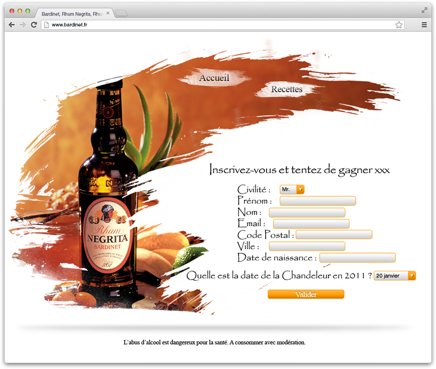This screenshot has height=369, width=436.
Task: Focus the Prénom text field
Action: [x=318, y=201]
